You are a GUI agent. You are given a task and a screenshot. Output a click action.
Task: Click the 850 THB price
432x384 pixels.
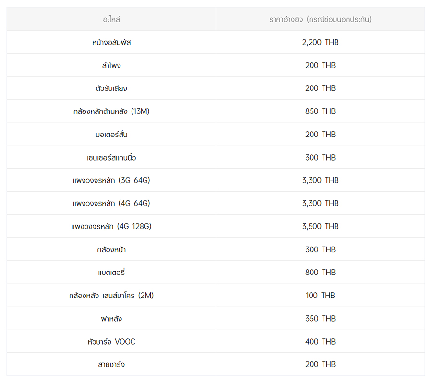320,111
